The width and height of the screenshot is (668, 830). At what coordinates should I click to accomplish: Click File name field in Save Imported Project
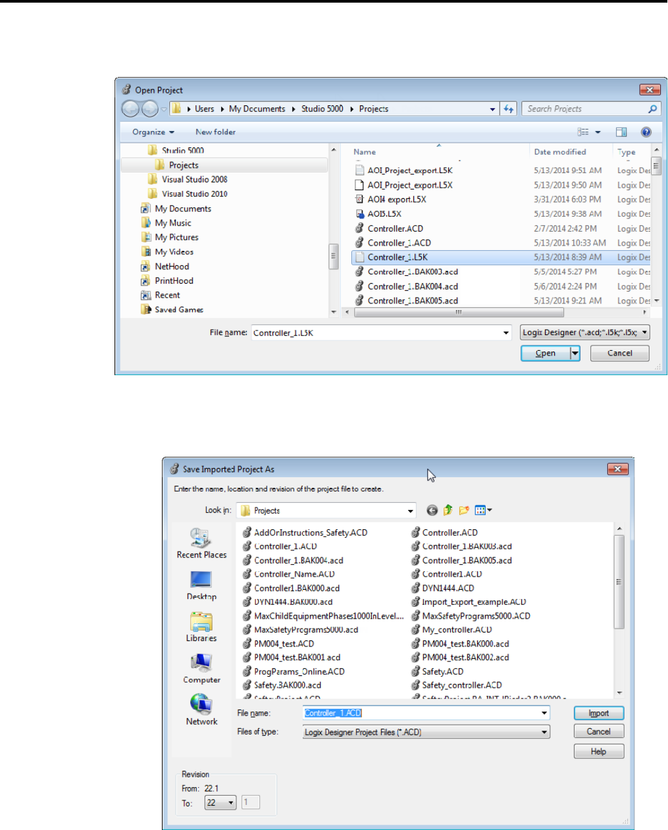click(x=421, y=713)
